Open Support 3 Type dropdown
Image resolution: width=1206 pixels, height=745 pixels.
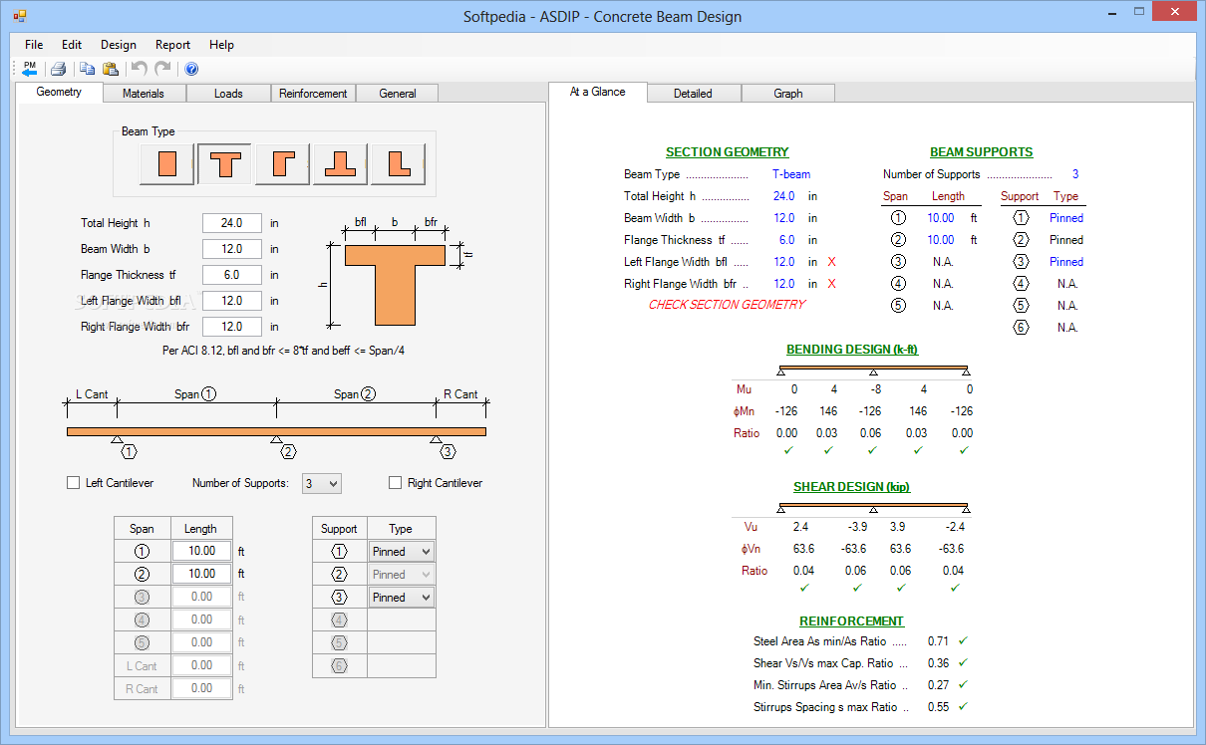402,598
